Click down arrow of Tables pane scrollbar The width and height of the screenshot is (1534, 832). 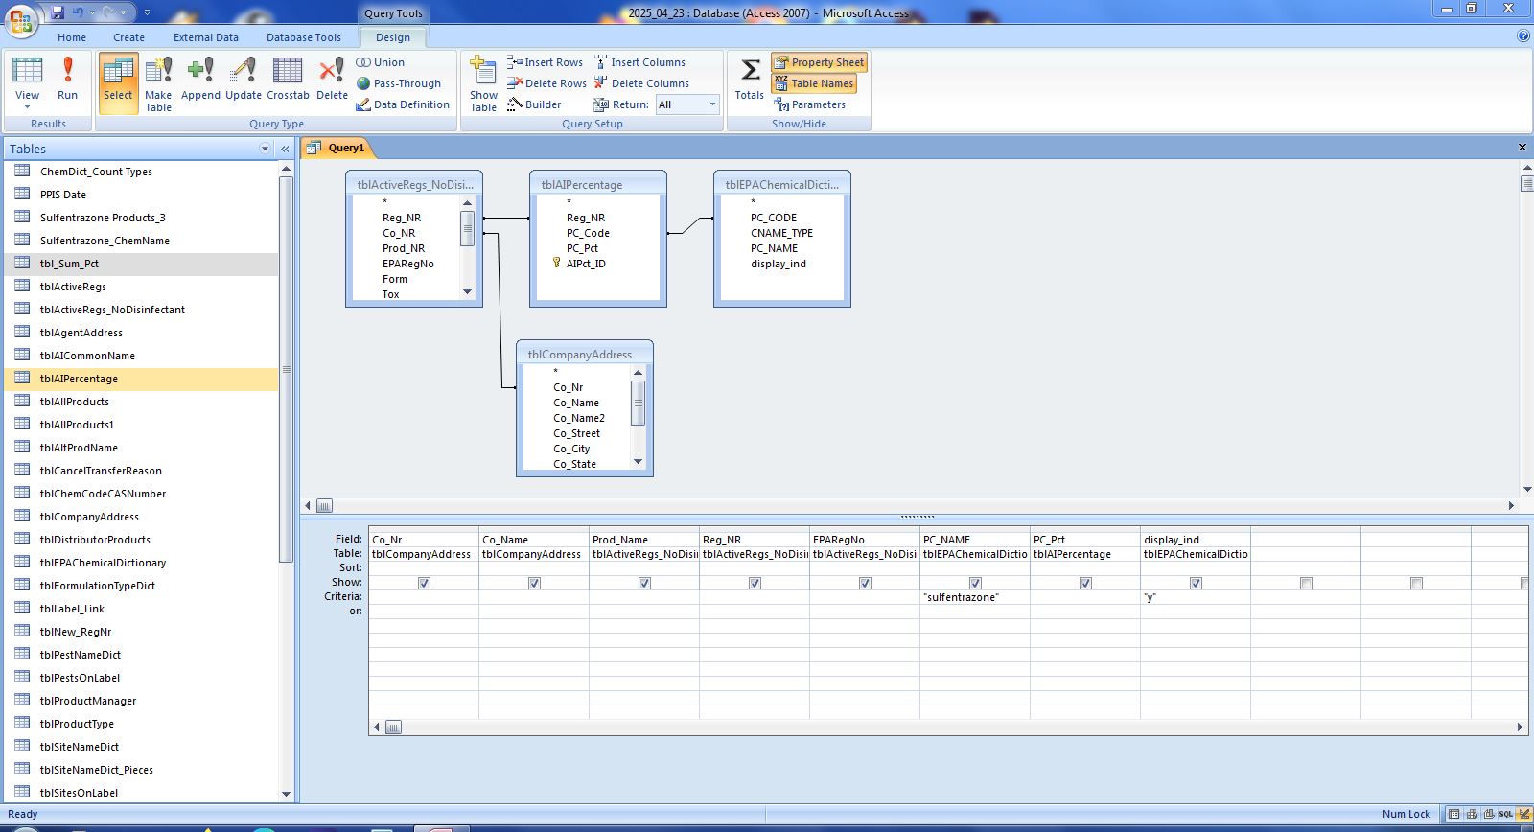(286, 794)
